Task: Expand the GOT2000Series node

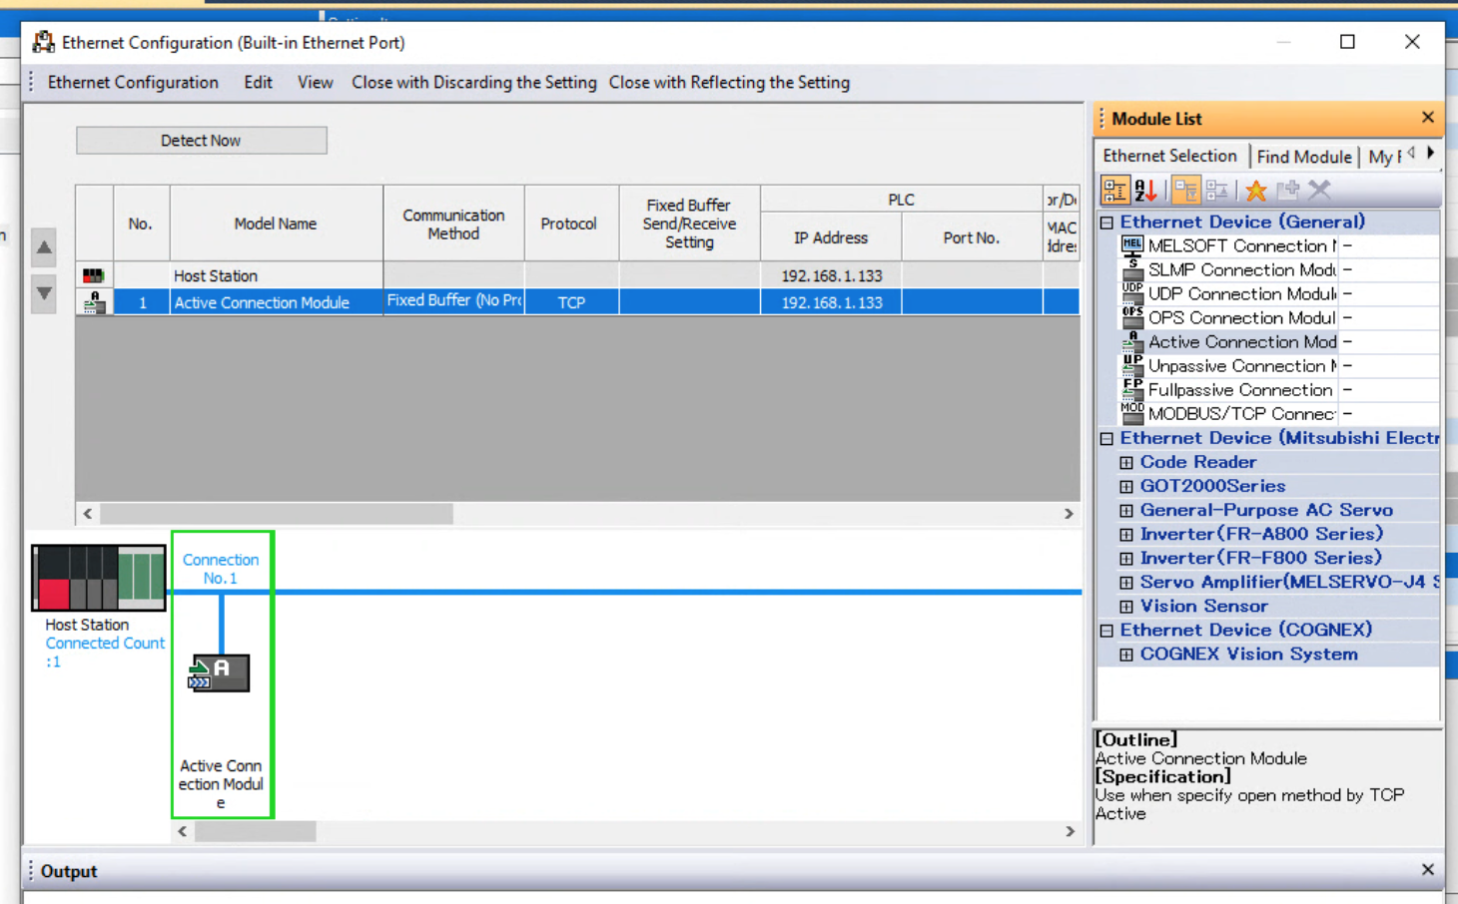Action: [x=1126, y=486]
